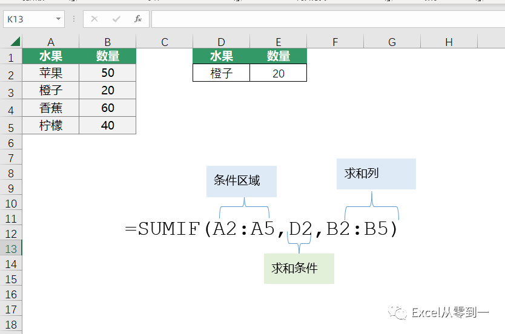This screenshot has width=505, height=334.
Task: Click cell A4 containing 香蕉
Action: 51,108
